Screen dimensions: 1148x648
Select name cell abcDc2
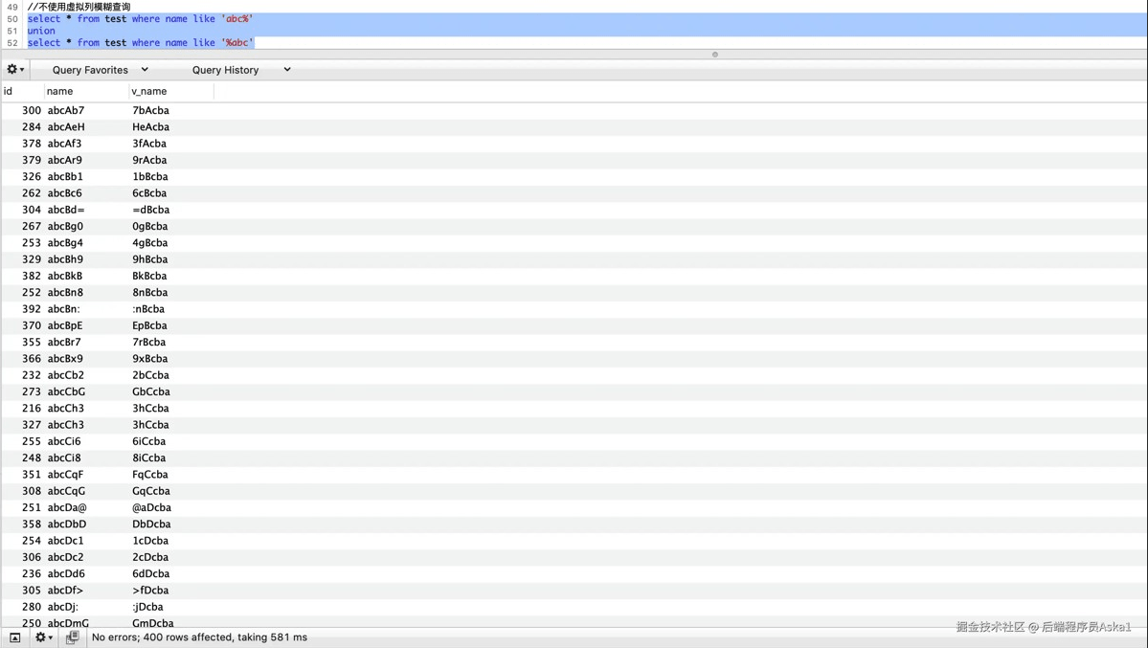coord(65,557)
